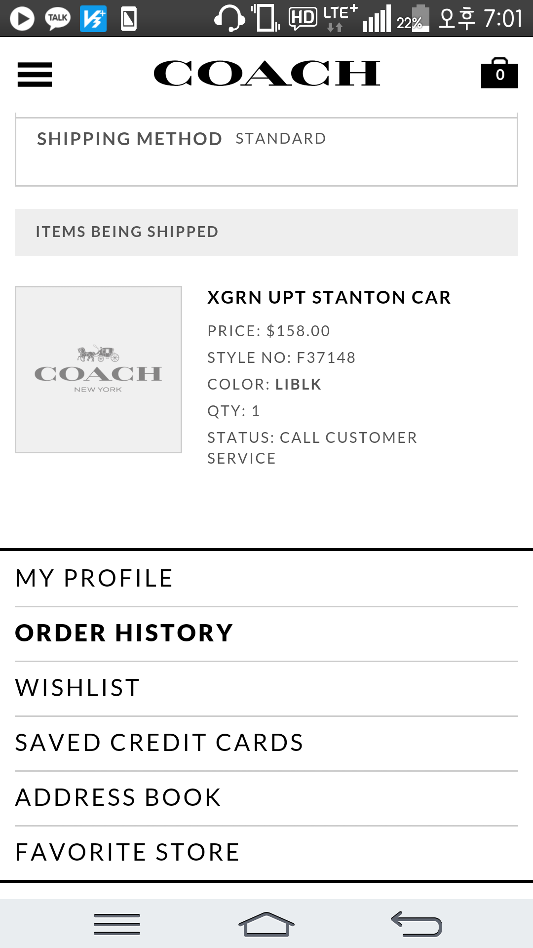The image size is (533, 948).
Task: Tap the play notification icon in status bar
Action: pyautogui.click(x=22, y=19)
